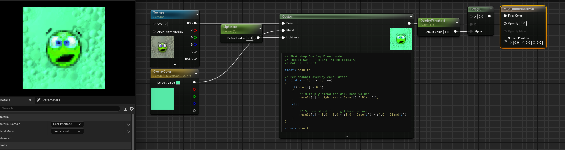Click the Screen Position X value field

coord(517,43)
